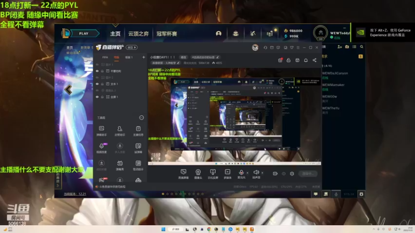This screenshot has width=415, height=233.
Task: Hide the 不要动利 layer
Action: click(97, 71)
